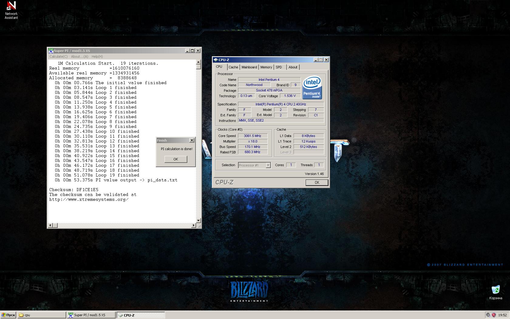The height and width of the screenshot is (319, 510).
Task: Click the Instructions field MMX, SSE, SSE2
Action: [x=281, y=121]
